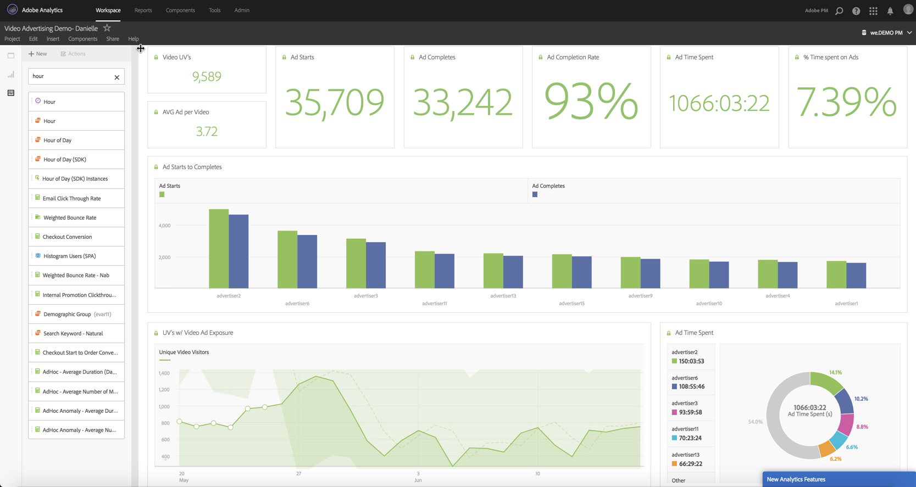Image resolution: width=916 pixels, height=487 pixels.
Task: Open the help question mark icon
Action: tap(856, 11)
